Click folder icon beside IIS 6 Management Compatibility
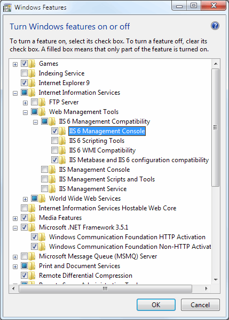This screenshot has width=229, height=320. tap(52, 121)
